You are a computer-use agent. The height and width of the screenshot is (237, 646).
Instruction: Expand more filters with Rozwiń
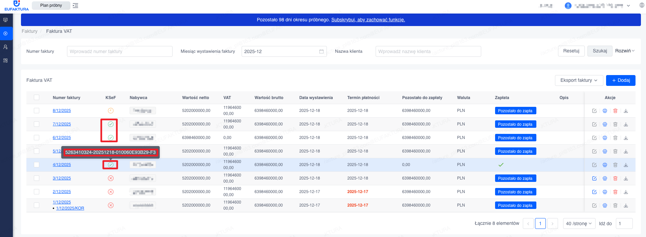pos(625,51)
